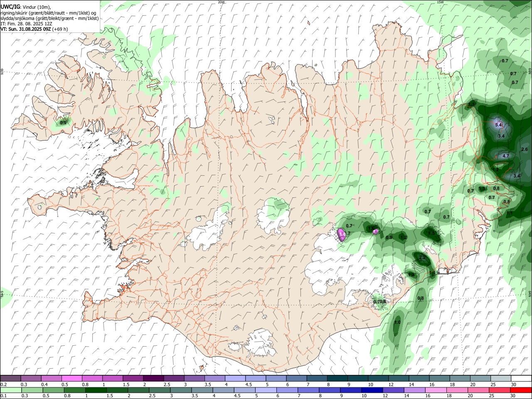Click the 'IT: Fim. 28. 08. 2025 12Z' line
This screenshot has height=399, width=532.
26,24
